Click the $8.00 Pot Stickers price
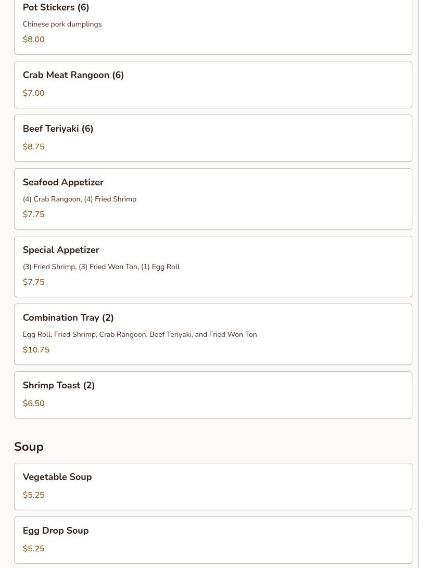Viewport: 429px width, 568px height. click(34, 39)
